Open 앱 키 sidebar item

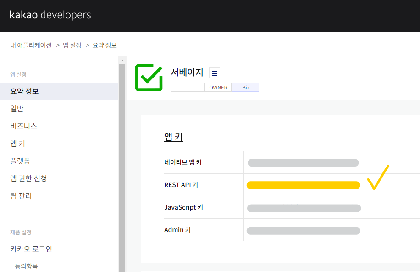[x=18, y=144]
